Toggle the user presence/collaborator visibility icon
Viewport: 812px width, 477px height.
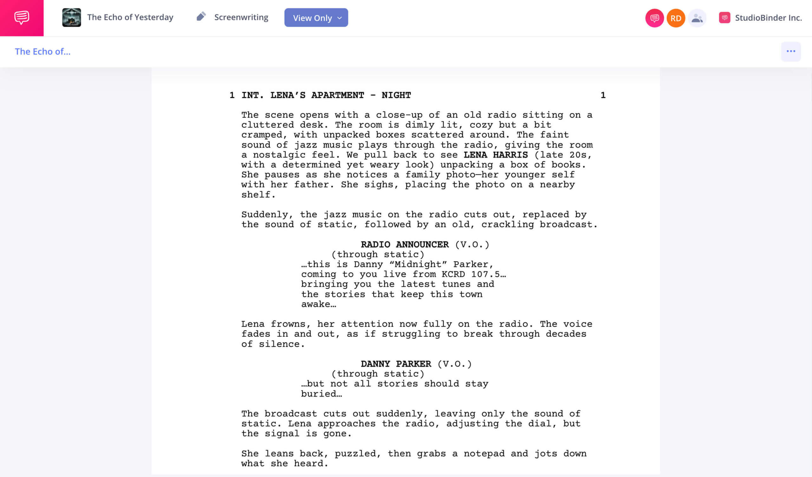696,17
